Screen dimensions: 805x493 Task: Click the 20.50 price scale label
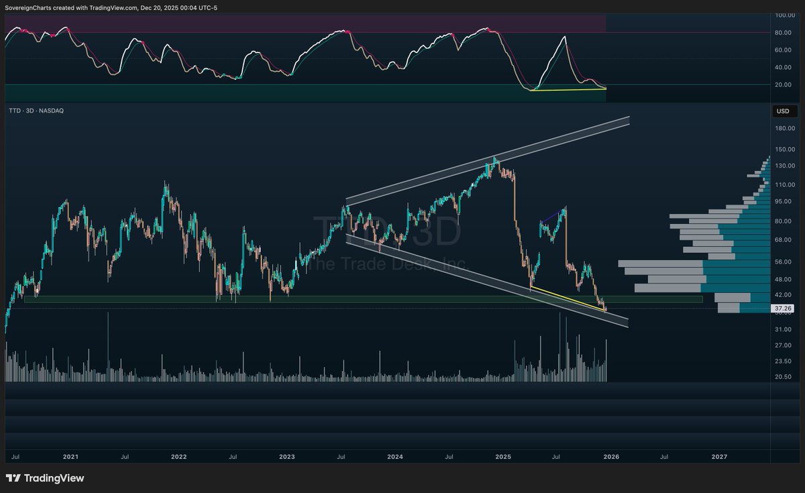click(783, 377)
